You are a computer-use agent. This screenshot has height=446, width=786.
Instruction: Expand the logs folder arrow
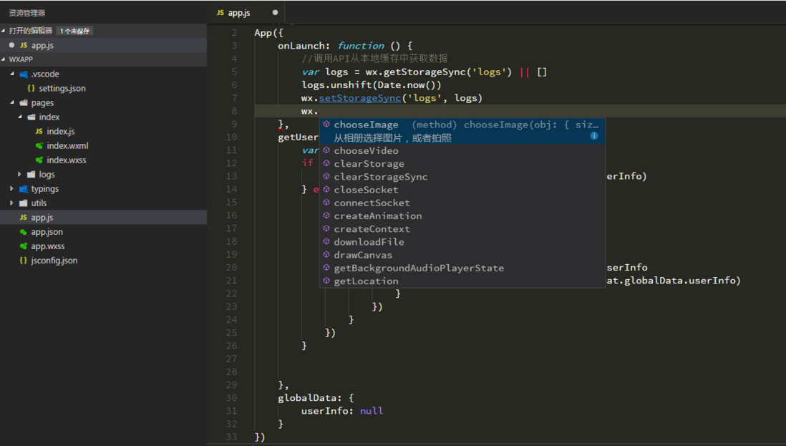click(19, 175)
